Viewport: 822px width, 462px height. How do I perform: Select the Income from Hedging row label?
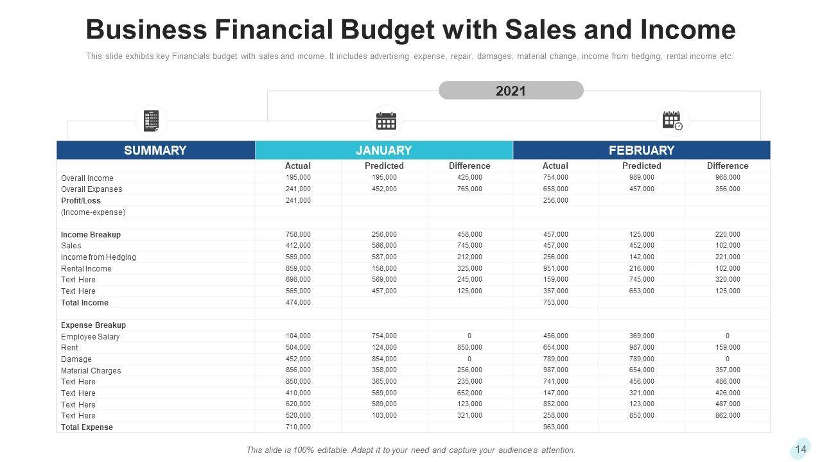coord(98,257)
